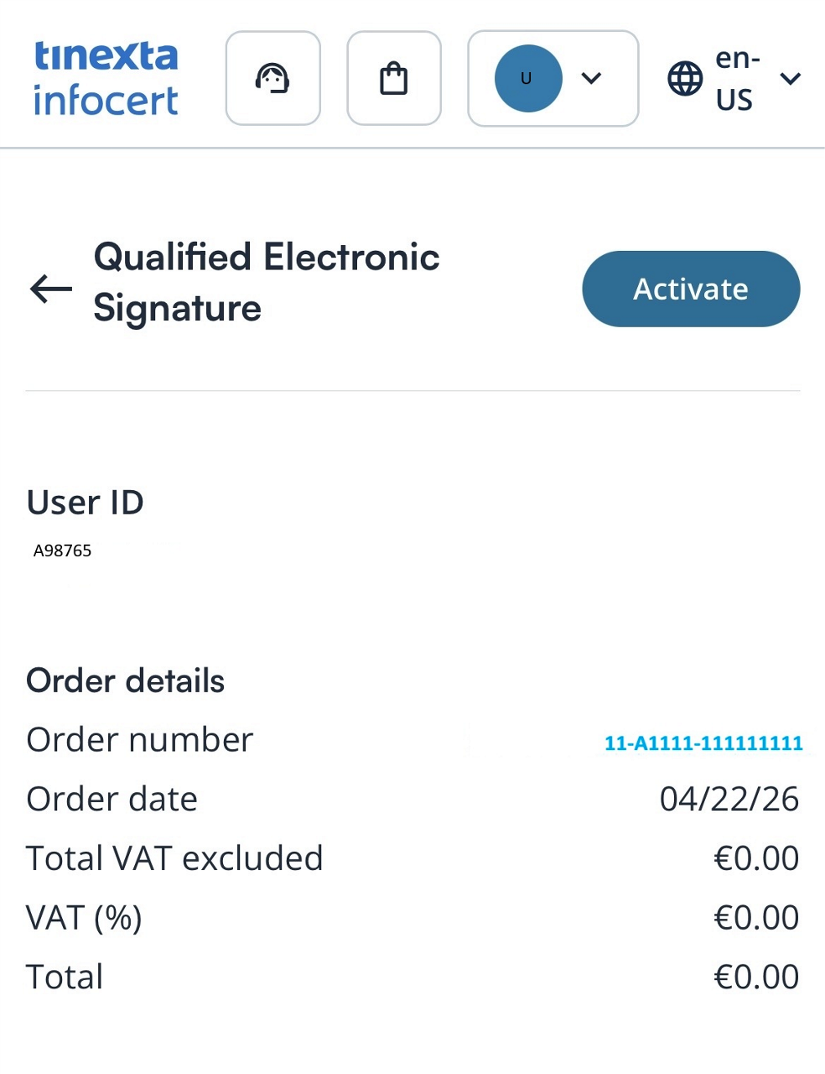Image resolution: width=825 pixels, height=1074 pixels.
Task: Click the Tinexta Infocert logo
Action: pos(106,78)
